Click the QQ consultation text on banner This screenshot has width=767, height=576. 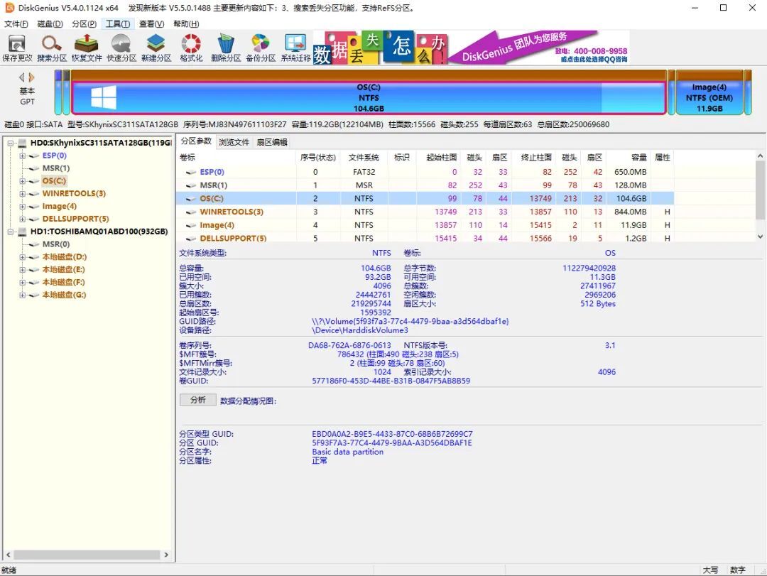[593, 59]
